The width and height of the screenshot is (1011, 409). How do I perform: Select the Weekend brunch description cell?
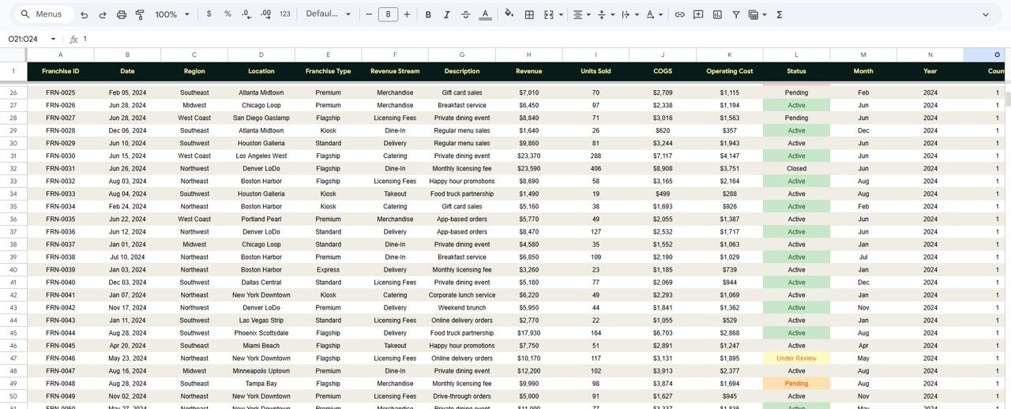462,307
